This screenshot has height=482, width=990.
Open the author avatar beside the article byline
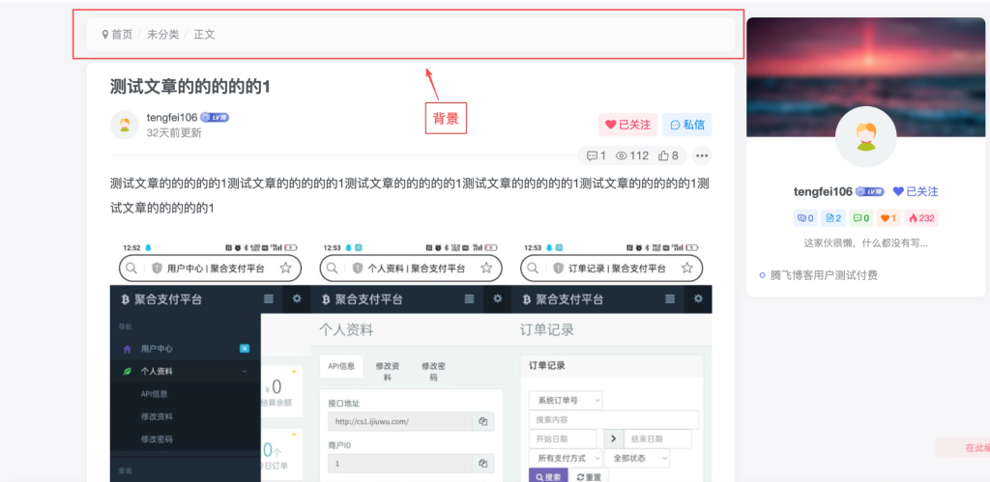click(x=125, y=125)
